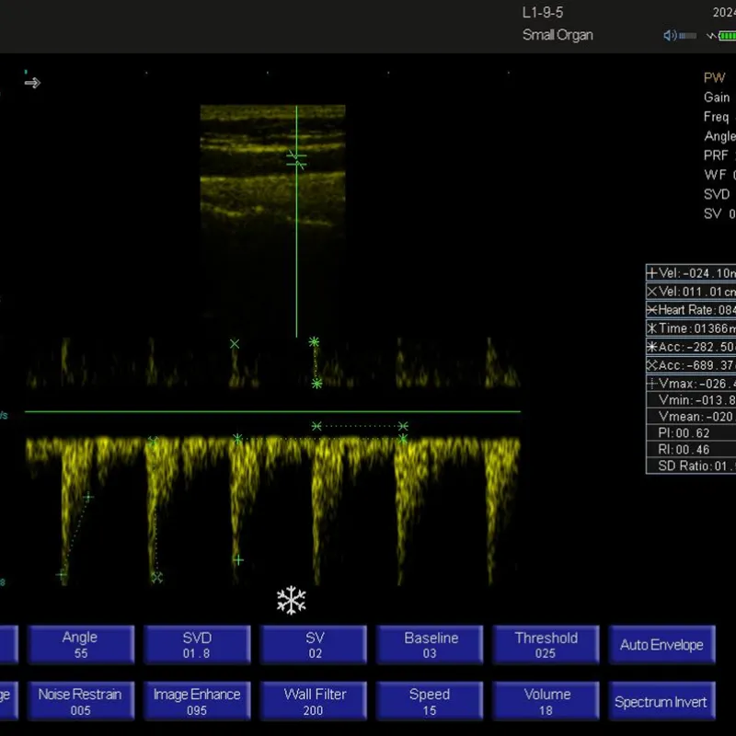The image size is (736, 736).
Task: Click the Threshold 025 button
Action: tap(546, 644)
